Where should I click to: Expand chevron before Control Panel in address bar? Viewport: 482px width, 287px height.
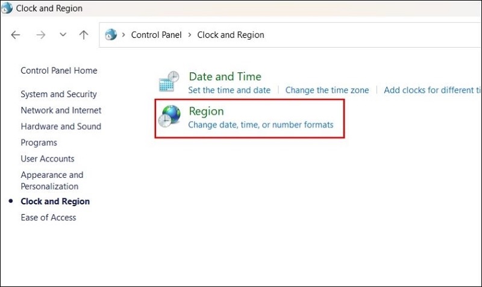[125, 35]
